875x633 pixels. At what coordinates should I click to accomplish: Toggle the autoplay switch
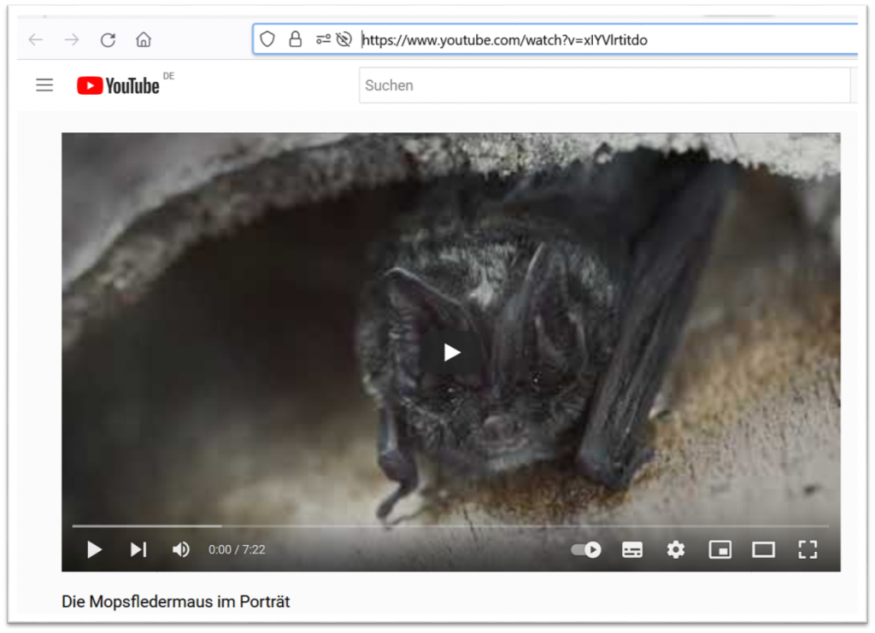tap(586, 550)
